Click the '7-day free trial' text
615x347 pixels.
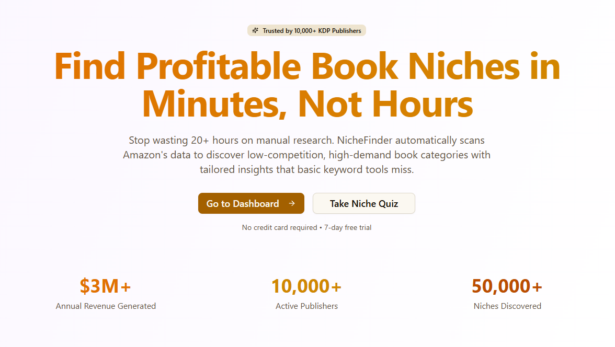click(x=347, y=227)
